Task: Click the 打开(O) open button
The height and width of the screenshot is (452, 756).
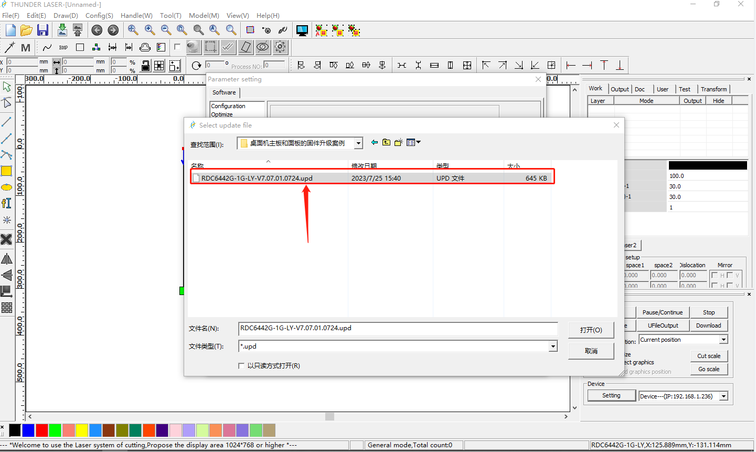Action: [591, 330]
